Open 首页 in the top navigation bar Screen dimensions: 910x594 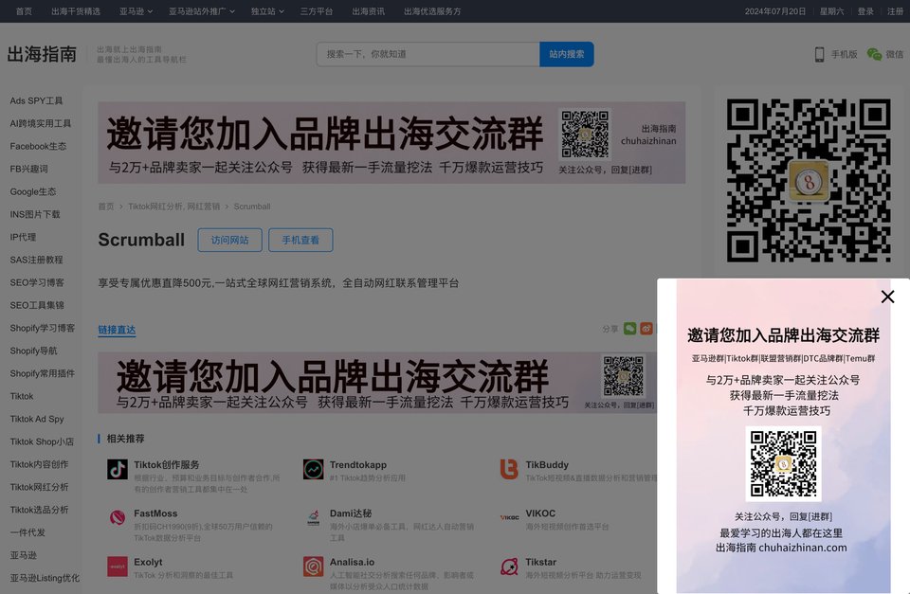click(x=24, y=11)
